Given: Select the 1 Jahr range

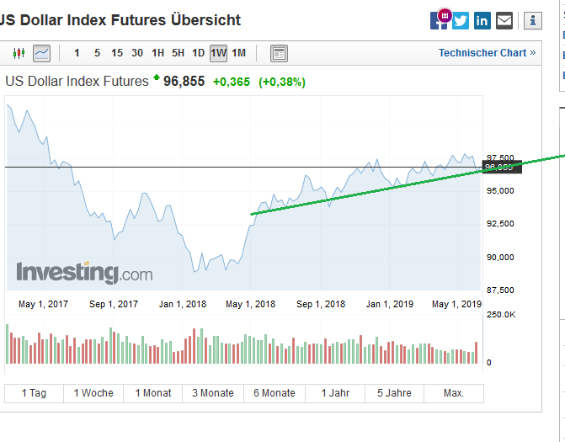Looking at the screenshot, I should [334, 393].
